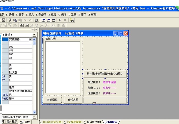Click the gray Stop square icon
This screenshot has width=179, height=124.
click(x=65, y=20)
